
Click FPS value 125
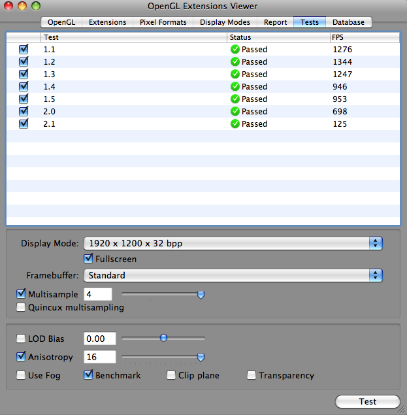(340, 124)
